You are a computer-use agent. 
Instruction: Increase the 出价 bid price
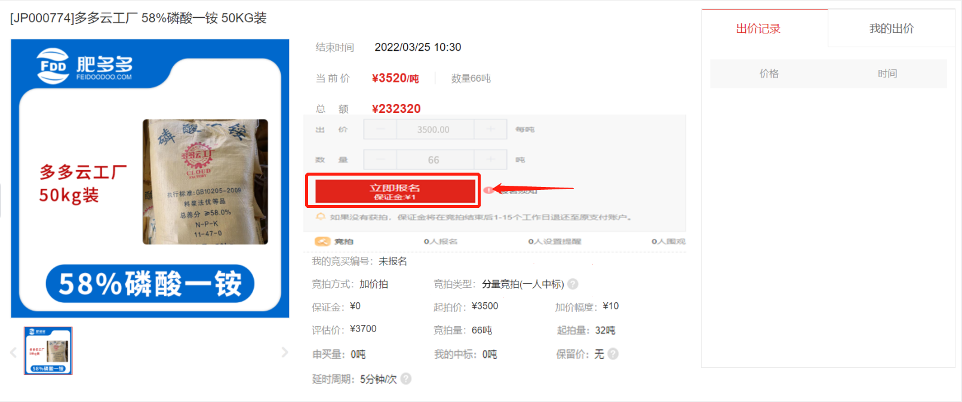(x=490, y=129)
